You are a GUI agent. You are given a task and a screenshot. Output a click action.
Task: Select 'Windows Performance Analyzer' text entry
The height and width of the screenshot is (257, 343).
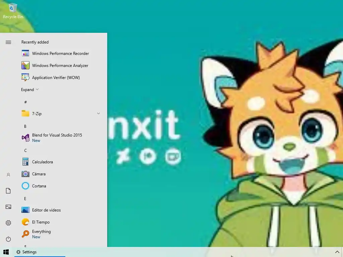pyautogui.click(x=60, y=65)
